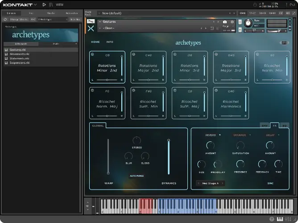This screenshot has width=298, height=223.
Task: Click the camera snapshot icon in instrument header
Action: coord(225,22)
